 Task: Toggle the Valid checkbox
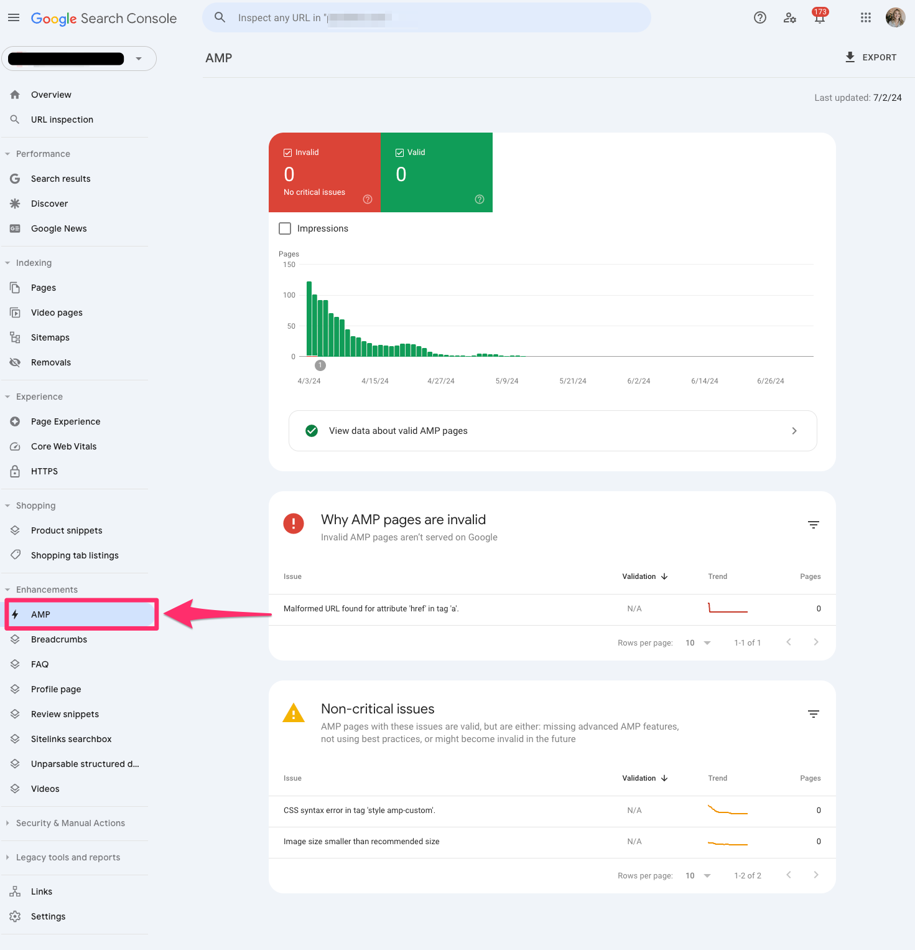pos(399,153)
